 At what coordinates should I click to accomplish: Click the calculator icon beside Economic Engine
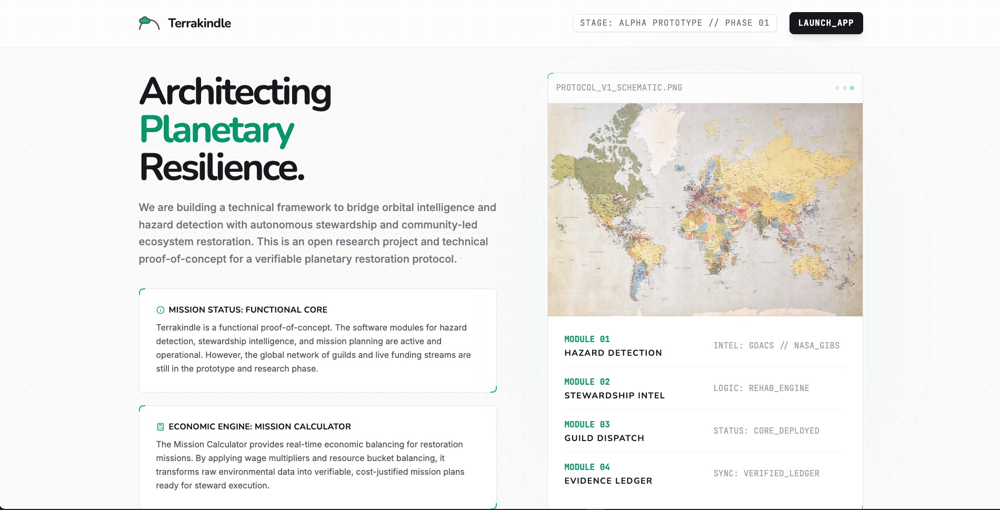161,427
